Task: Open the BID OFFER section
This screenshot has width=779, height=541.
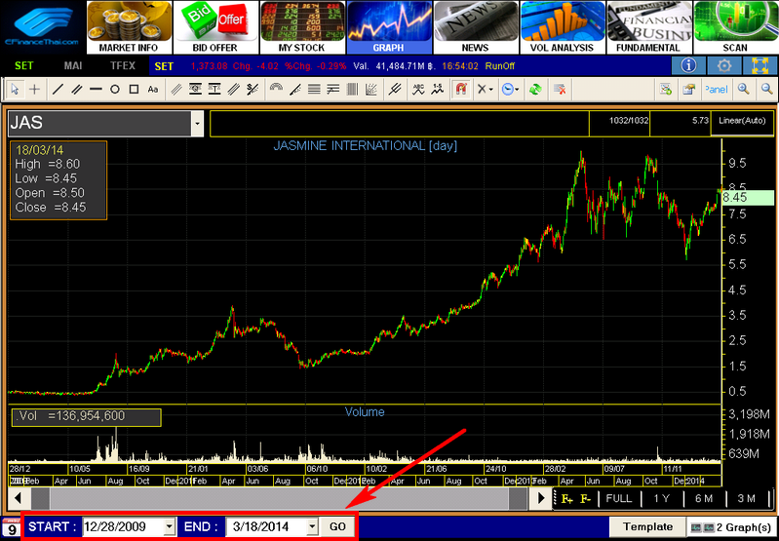Action: (215, 27)
